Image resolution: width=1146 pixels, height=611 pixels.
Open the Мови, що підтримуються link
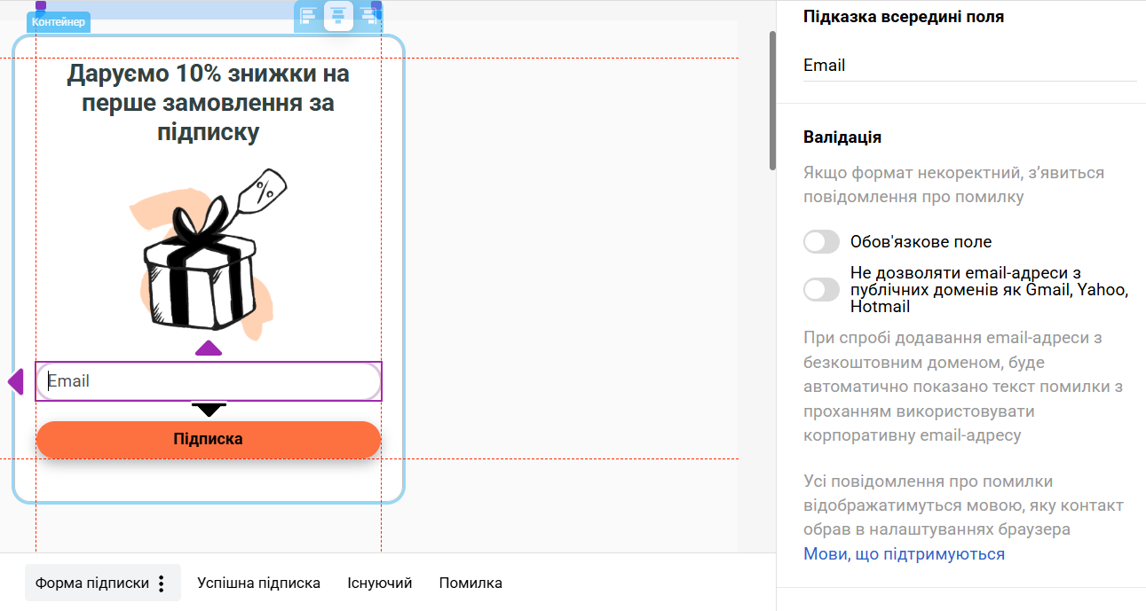click(904, 553)
